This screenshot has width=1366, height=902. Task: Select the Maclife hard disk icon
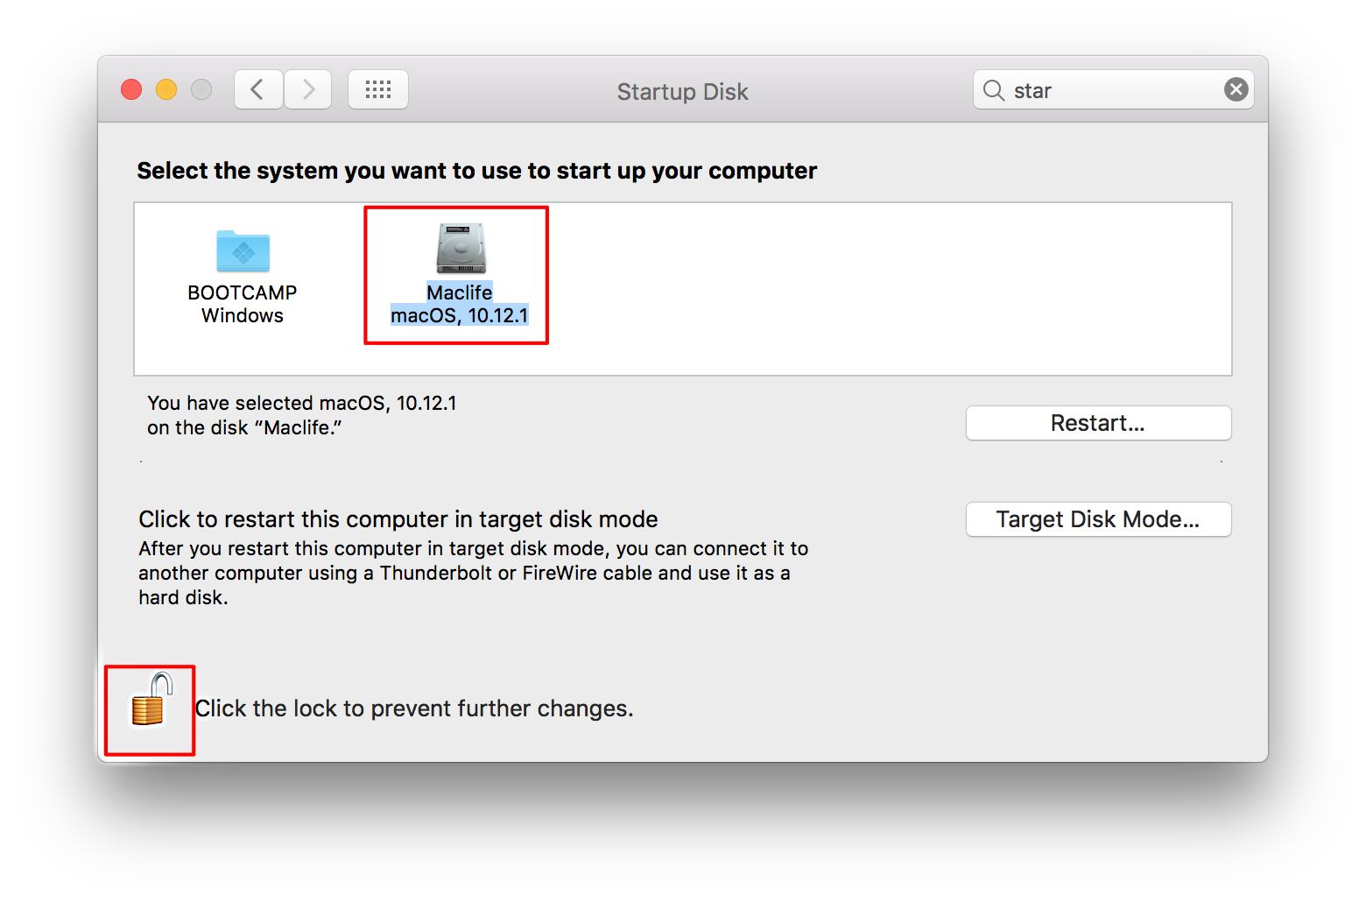click(x=461, y=249)
